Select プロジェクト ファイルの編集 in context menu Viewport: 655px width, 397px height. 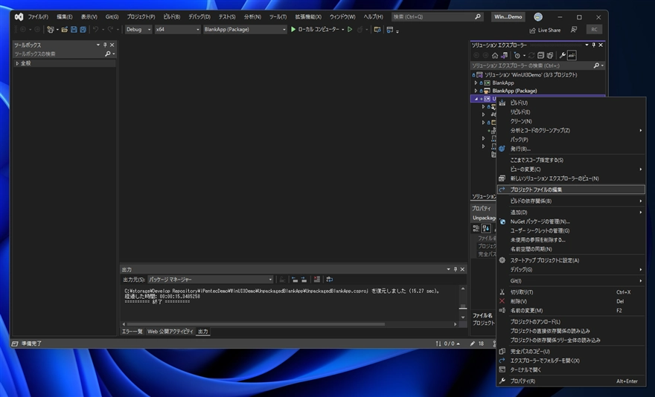(571, 190)
